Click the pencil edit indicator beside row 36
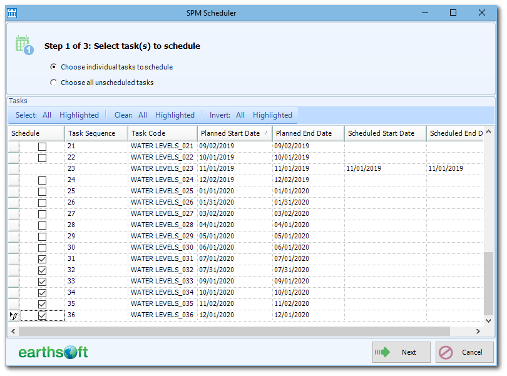The width and height of the screenshot is (507, 376). point(14,315)
